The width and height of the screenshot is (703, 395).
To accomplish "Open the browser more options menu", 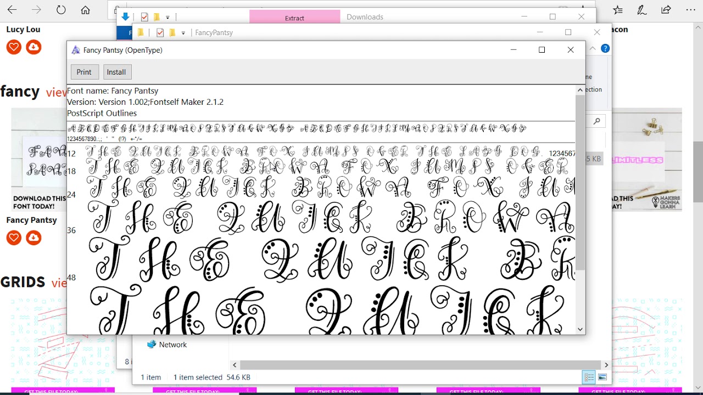I will click(x=690, y=10).
